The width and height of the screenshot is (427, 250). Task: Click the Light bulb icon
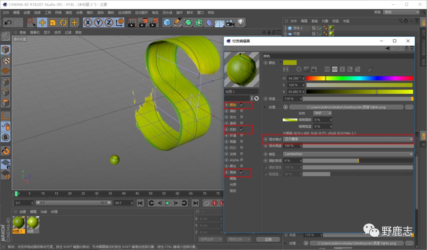click(x=241, y=23)
